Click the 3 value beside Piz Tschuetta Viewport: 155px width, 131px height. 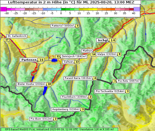pyautogui.click(x=128, y=91)
